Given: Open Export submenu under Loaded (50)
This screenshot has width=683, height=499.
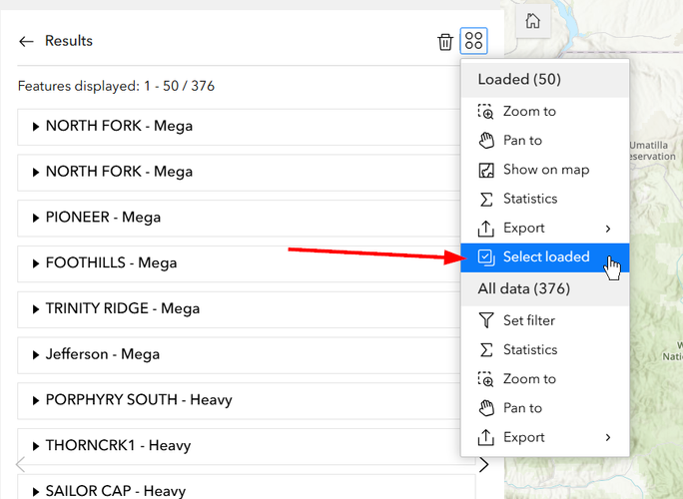Looking at the screenshot, I should pyautogui.click(x=544, y=229).
